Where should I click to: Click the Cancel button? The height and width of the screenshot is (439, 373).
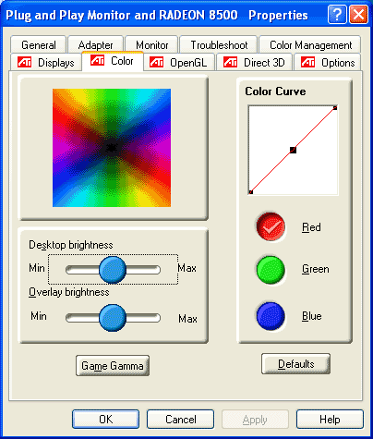tap(180, 420)
